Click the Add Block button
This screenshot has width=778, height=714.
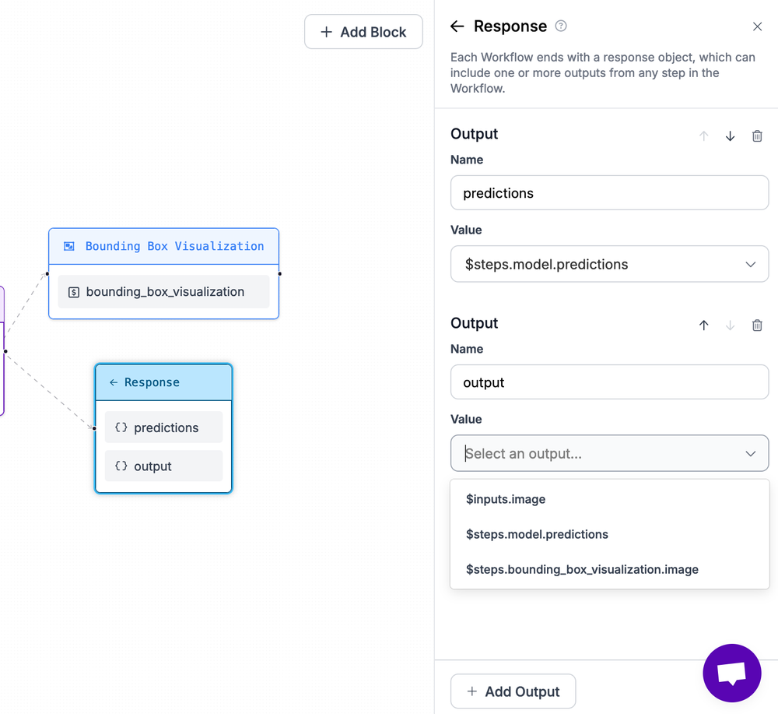tap(363, 31)
